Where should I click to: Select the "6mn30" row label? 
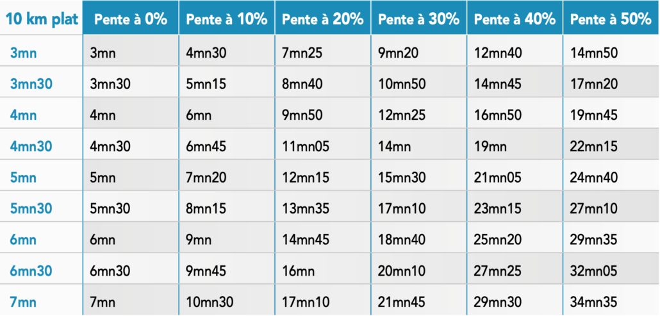(31, 270)
